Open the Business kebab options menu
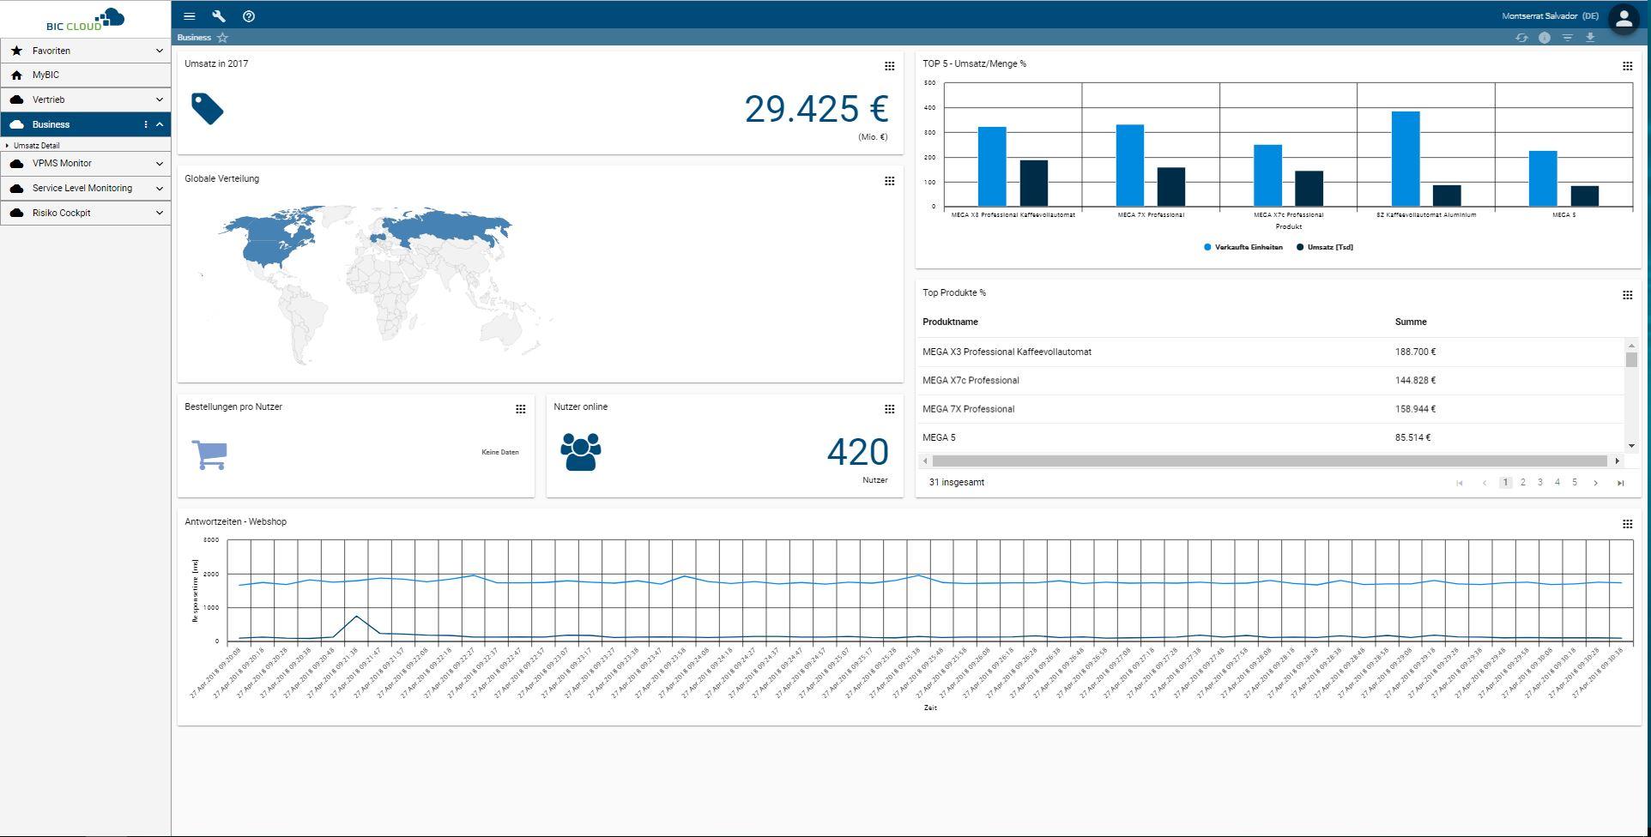This screenshot has width=1651, height=837. pyautogui.click(x=146, y=124)
